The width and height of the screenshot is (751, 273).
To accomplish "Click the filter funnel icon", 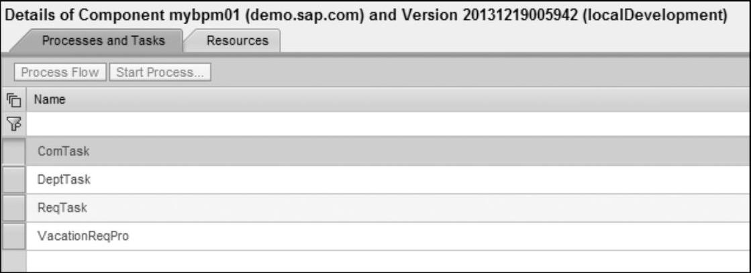I will click(x=14, y=125).
